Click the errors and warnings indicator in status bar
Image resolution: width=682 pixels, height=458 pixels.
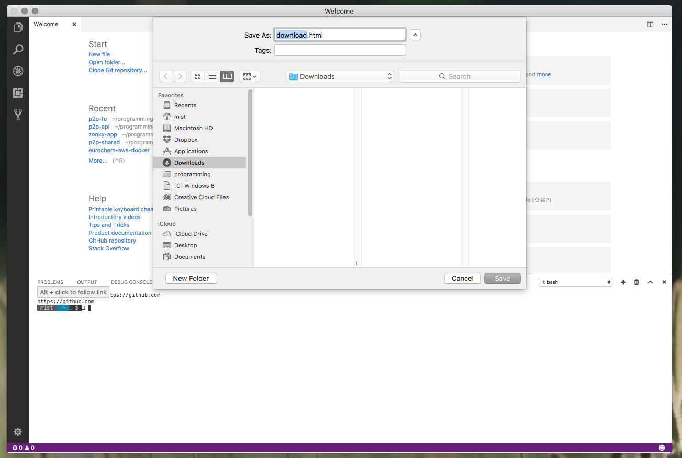[23, 448]
